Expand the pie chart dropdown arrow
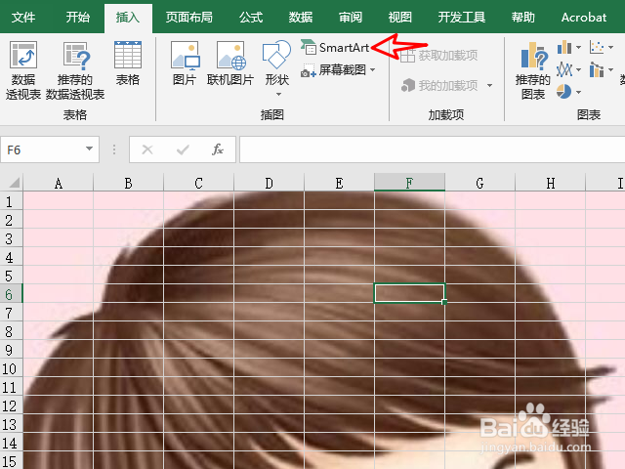625x469 pixels. 578,92
